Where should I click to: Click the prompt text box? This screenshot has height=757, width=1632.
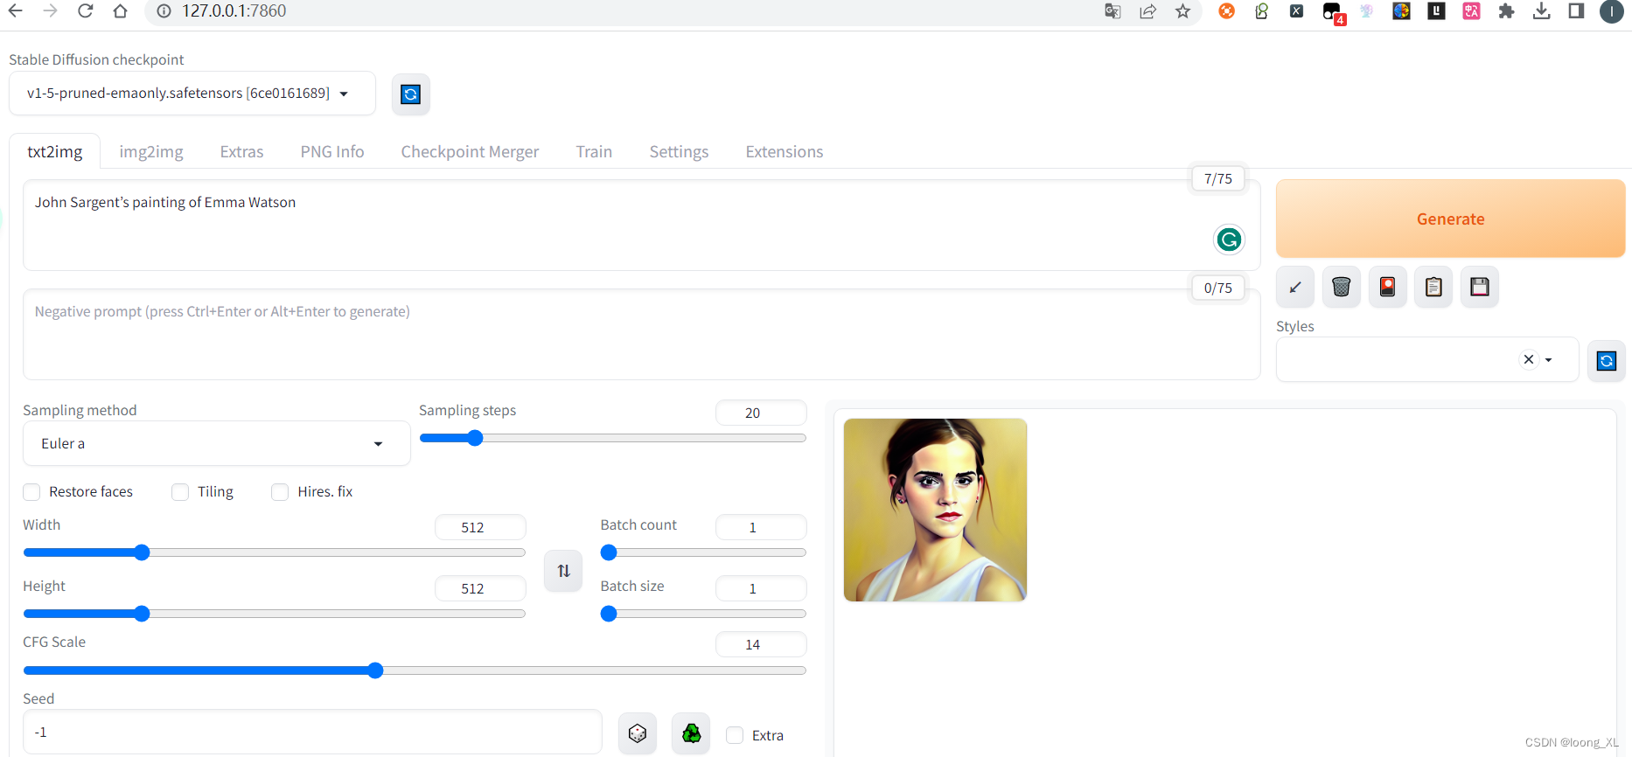[x=641, y=226]
